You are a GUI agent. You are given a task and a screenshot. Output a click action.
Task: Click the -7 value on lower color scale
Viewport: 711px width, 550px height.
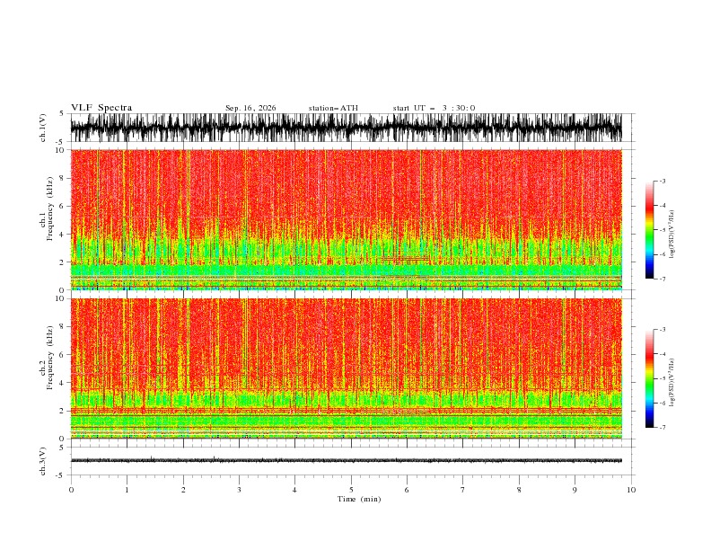pyautogui.click(x=662, y=427)
